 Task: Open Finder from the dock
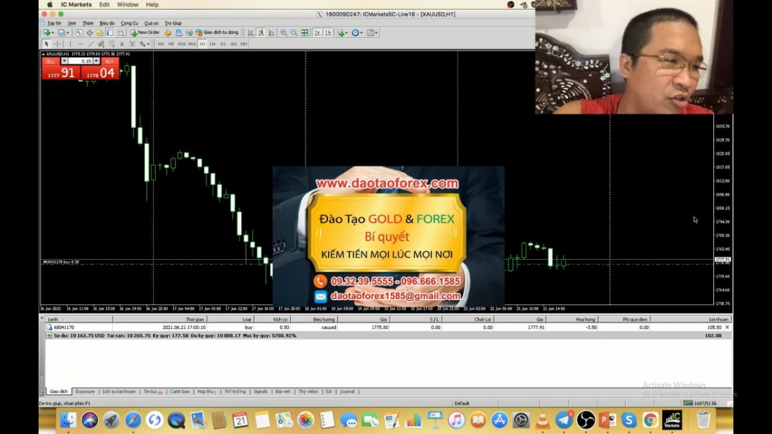click(x=68, y=420)
